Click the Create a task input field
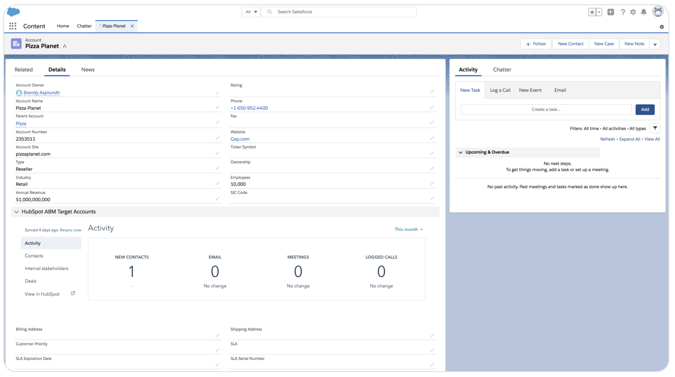675x377 pixels. point(546,110)
